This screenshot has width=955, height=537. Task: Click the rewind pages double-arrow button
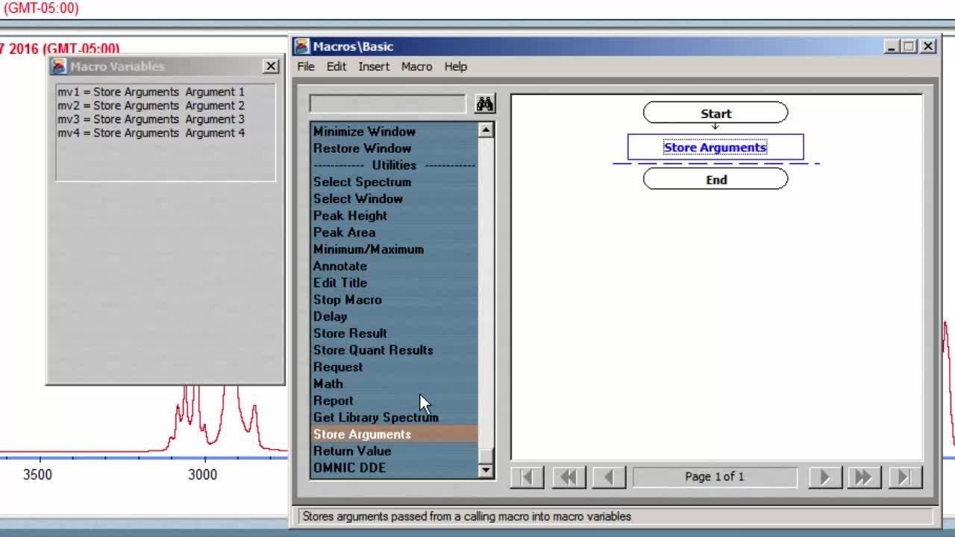point(568,477)
